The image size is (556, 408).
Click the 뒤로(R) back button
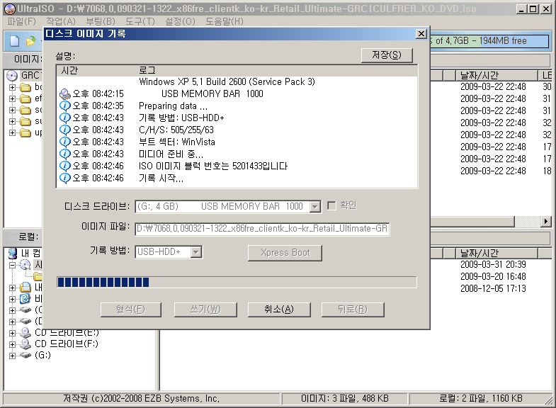(x=353, y=310)
